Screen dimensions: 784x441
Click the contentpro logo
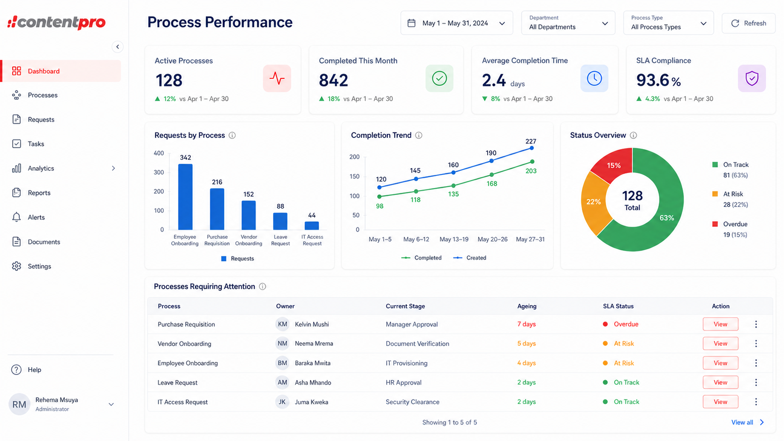[x=56, y=22]
